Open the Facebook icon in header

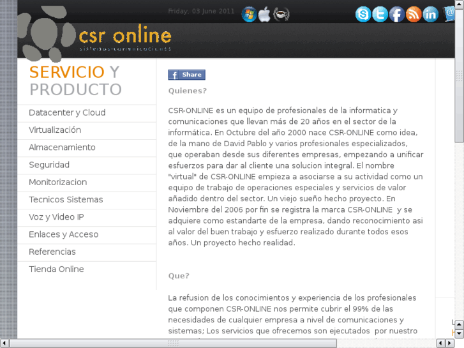point(397,14)
